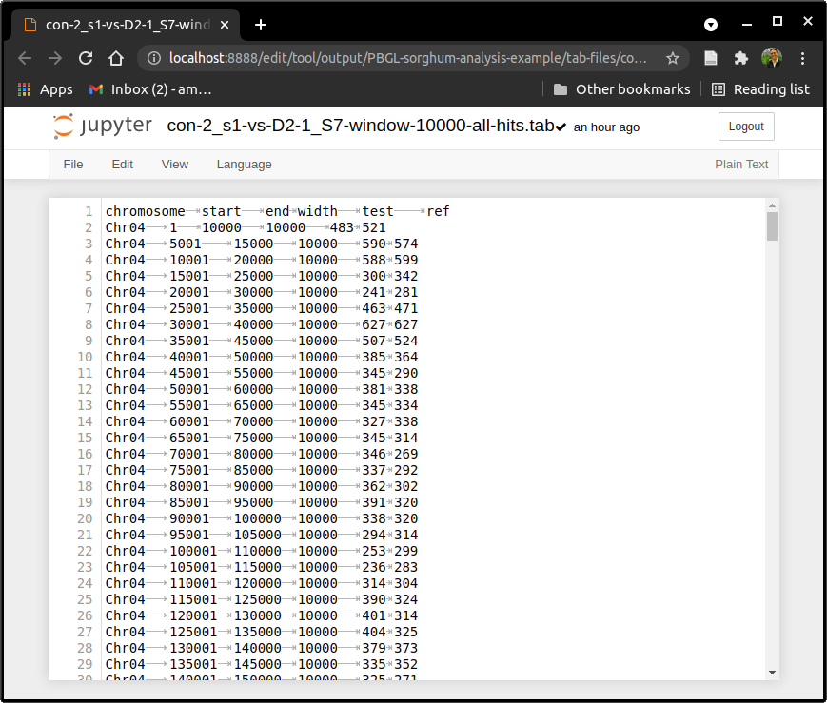Click the back navigation arrow
Image resolution: width=827 pixels, height=703 pixels.
pos(25,58)
